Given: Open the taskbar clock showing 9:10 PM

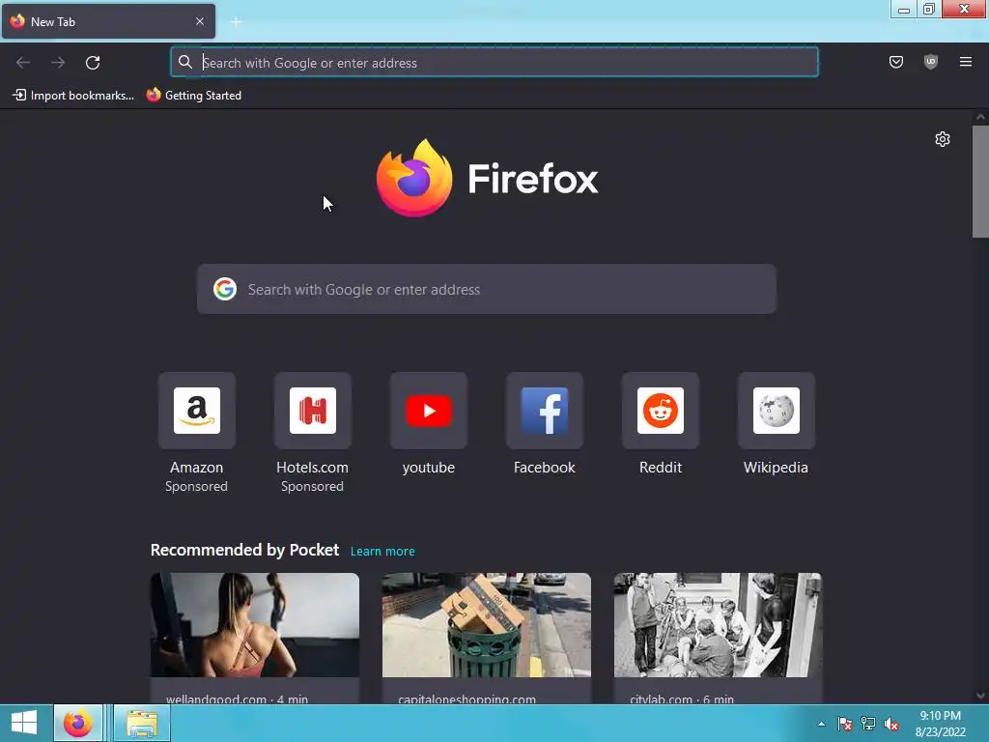Looking at the screenshot, I should pyautogui.click(x=941, y=724).
